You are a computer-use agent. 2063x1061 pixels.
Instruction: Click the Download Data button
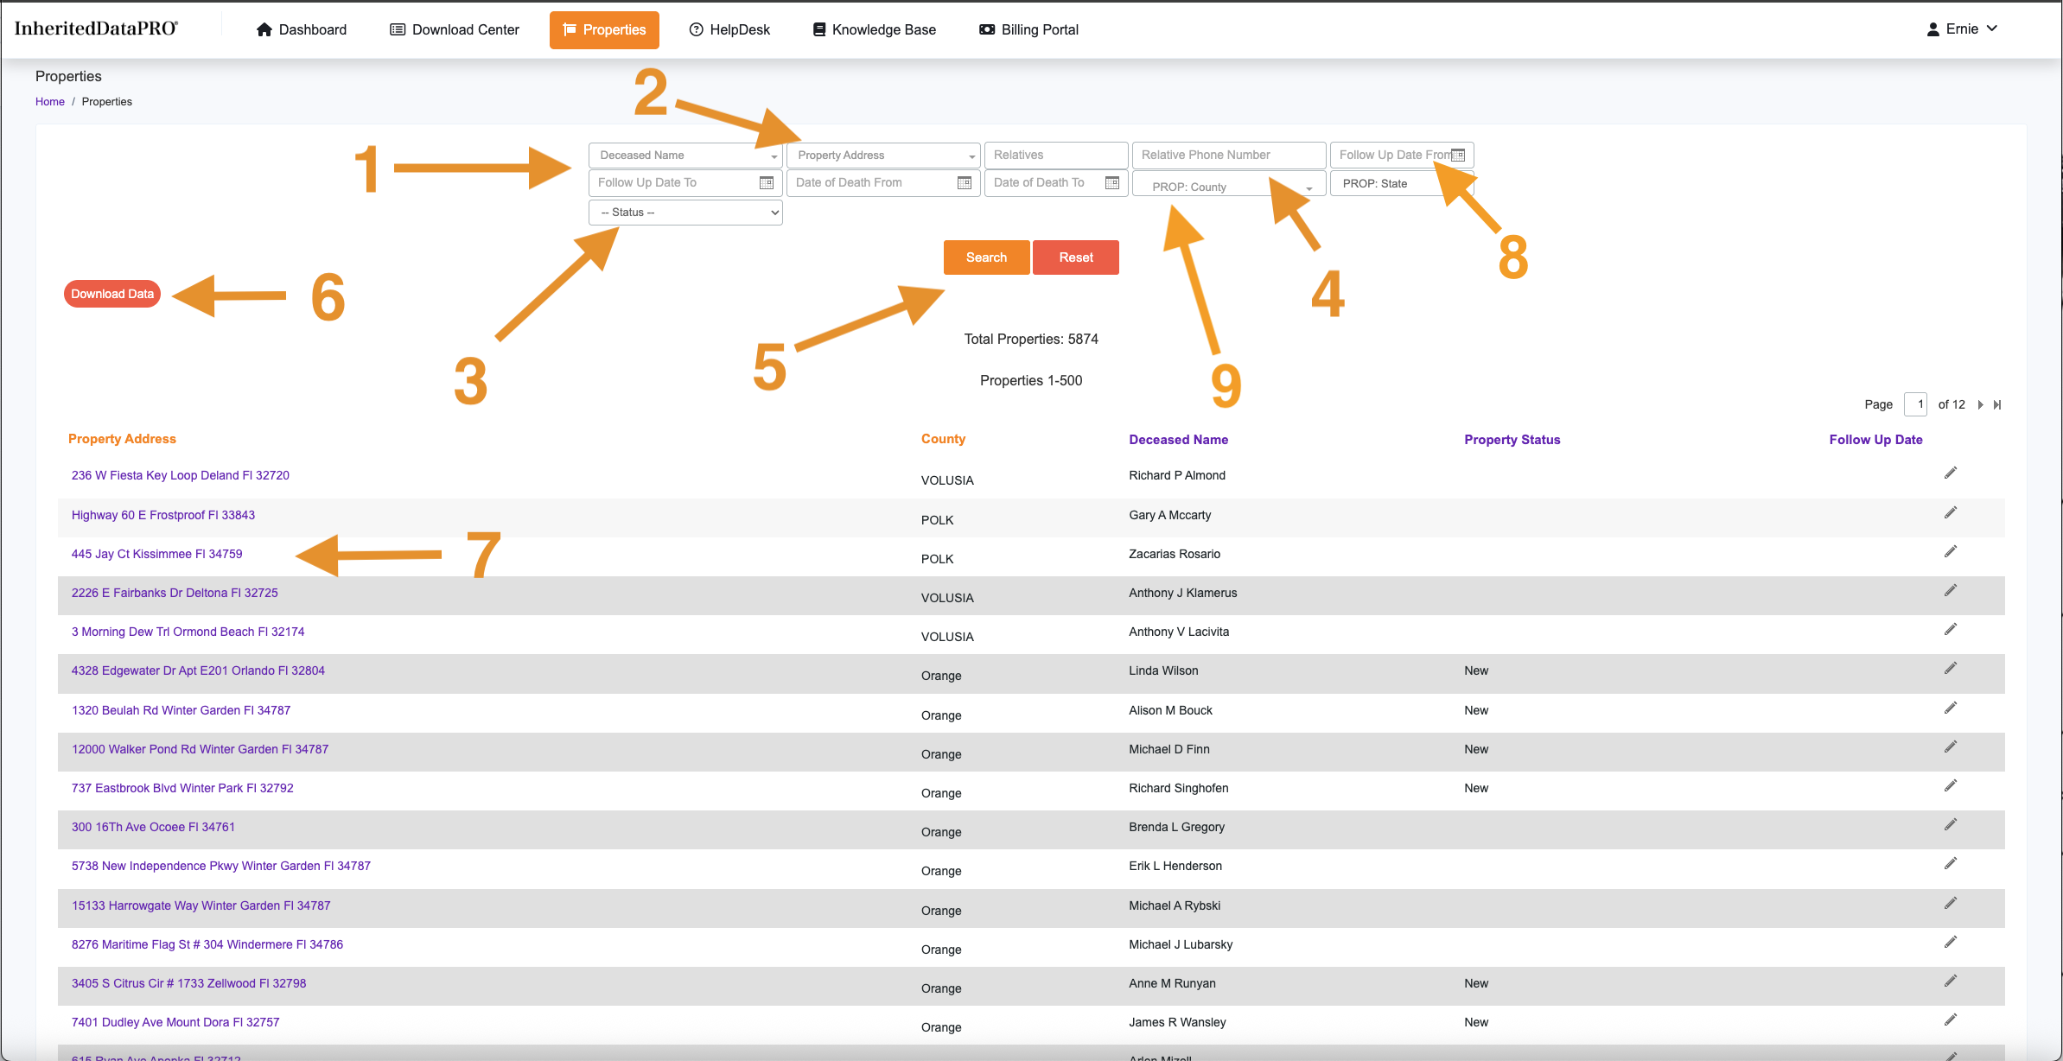[x=112, y=294]
